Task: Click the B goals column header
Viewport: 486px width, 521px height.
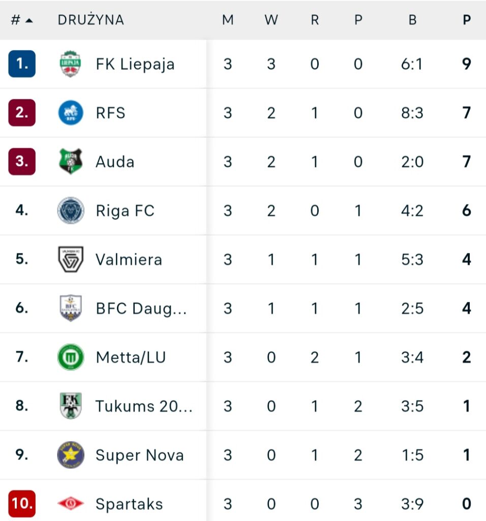Action: [412, 20]
